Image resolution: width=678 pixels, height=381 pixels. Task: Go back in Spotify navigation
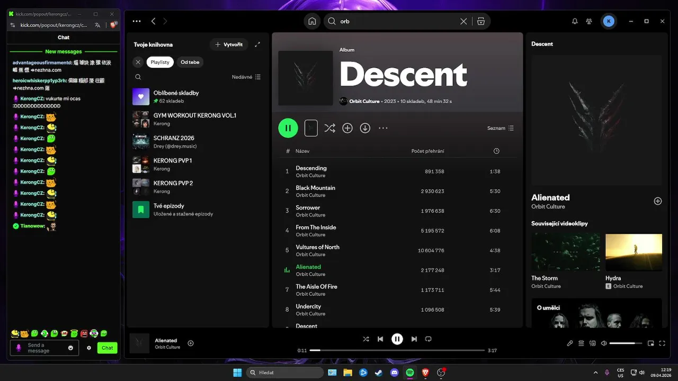point(153,21)
